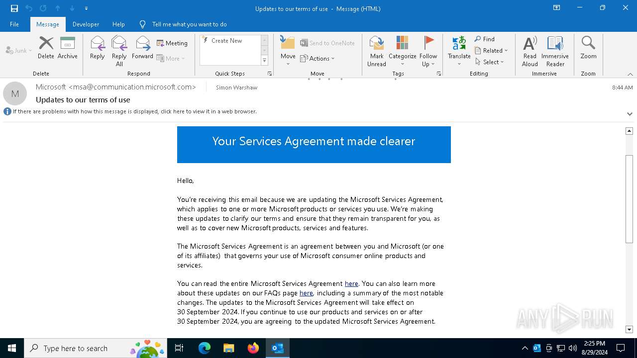The height and width of the screenshot is (358, 637).
Task: Open the Categorize menu
Action: (x=402, y=51)
